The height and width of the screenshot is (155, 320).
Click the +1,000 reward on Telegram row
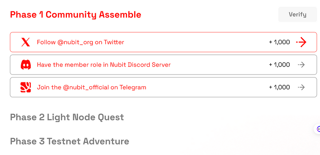point(279,87)
